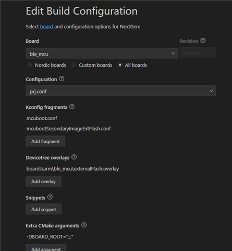Screen dimensions: 232x251
Task: Click Extra CMake arguments help icon
Action: point(84,225)
